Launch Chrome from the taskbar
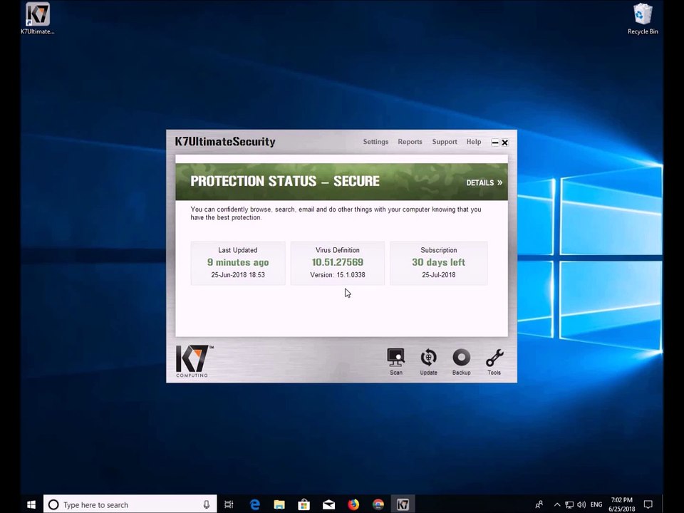This screenshot has height=513, width=684. pyautogui.click(x=378, y=504)
